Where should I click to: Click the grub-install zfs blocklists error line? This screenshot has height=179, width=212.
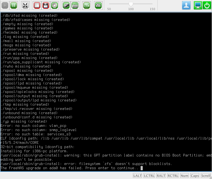pos(86,164)
